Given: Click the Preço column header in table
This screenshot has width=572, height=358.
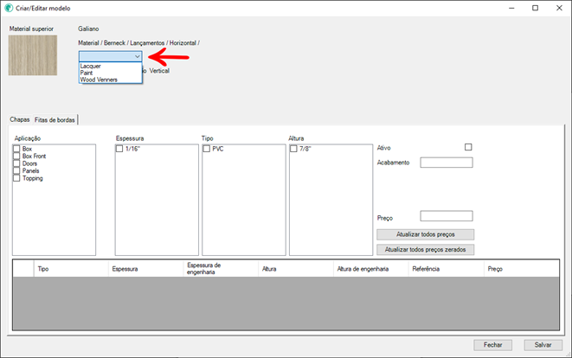Looking at the screenshot, I should click(x=522, y=269).
